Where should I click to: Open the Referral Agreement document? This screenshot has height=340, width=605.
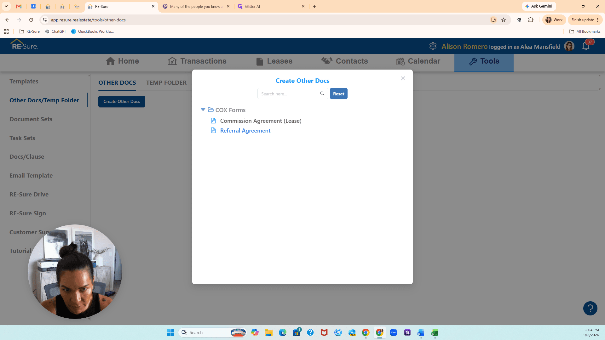coord(245,131)
